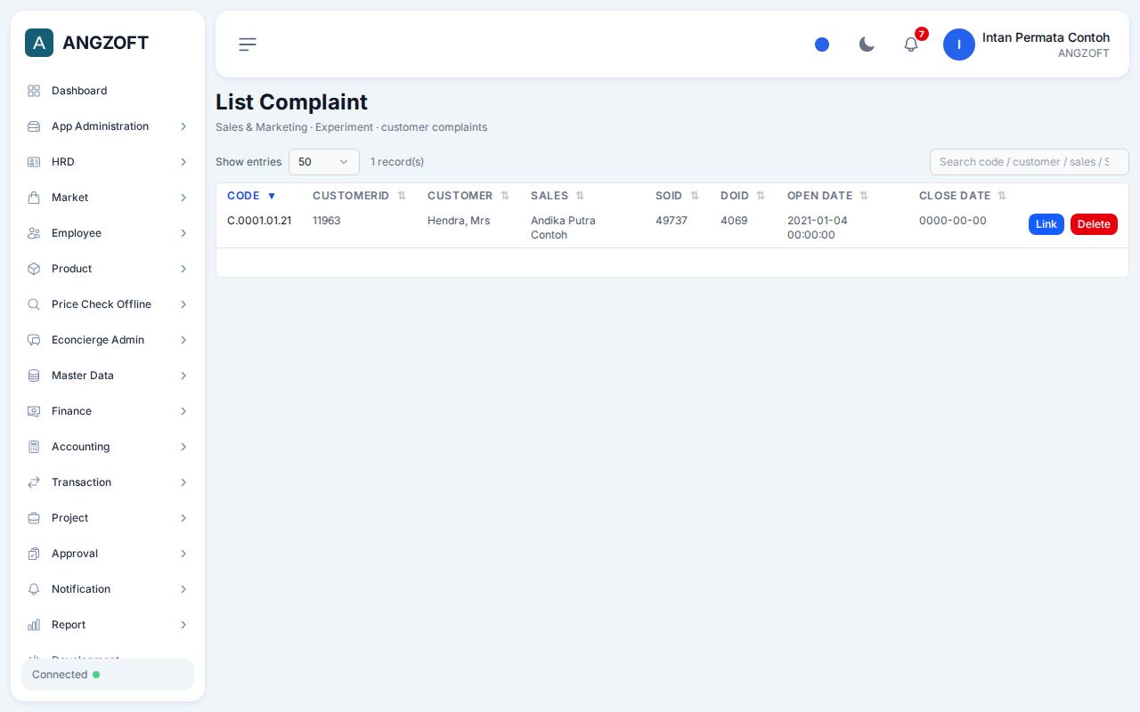Focus the search code/customer field
1140x712 pixels.
1030,162
